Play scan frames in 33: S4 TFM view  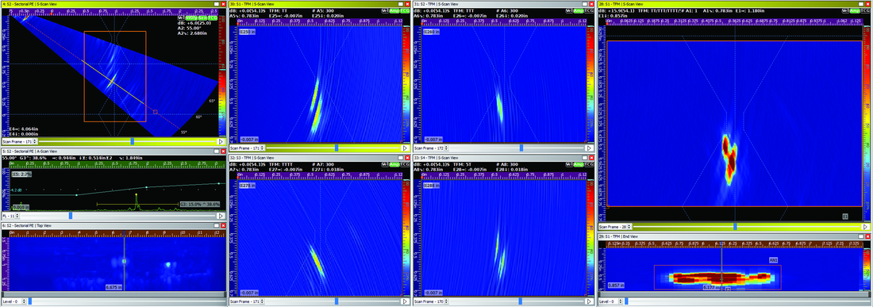[x=589, y=301]
